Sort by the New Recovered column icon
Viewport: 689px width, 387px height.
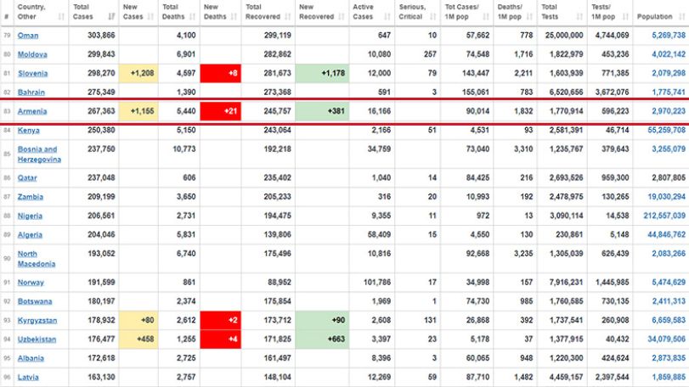342,17
